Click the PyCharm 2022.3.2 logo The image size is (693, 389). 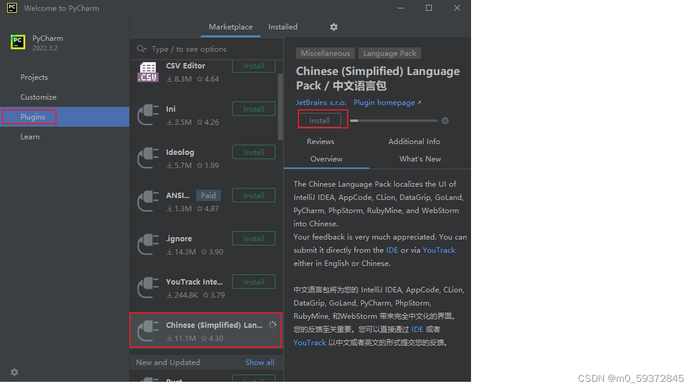[18, 42]
